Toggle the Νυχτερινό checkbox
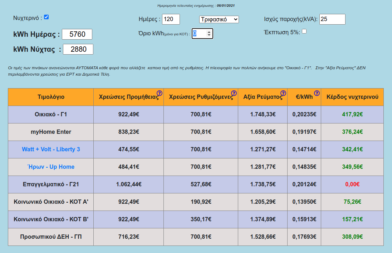Image resolution: width=392 pixels, height=253 pixels. [46, 17]
